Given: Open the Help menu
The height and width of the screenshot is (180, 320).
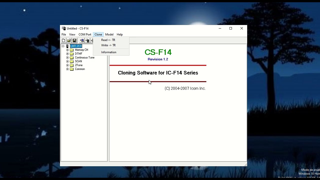Looking at the screenshot, I should pos(120,34).
